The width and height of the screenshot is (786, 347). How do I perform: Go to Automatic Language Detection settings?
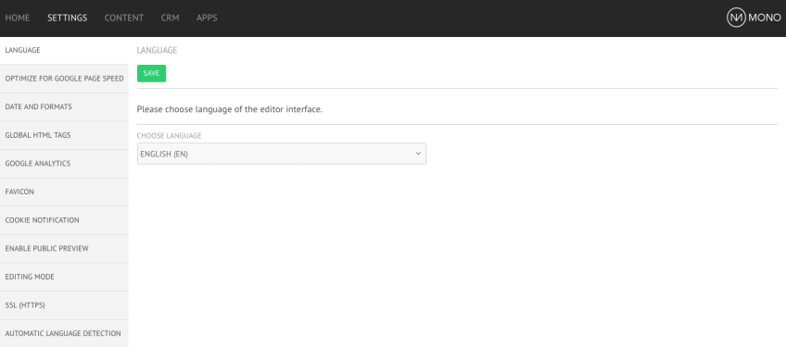click(64, 333)
